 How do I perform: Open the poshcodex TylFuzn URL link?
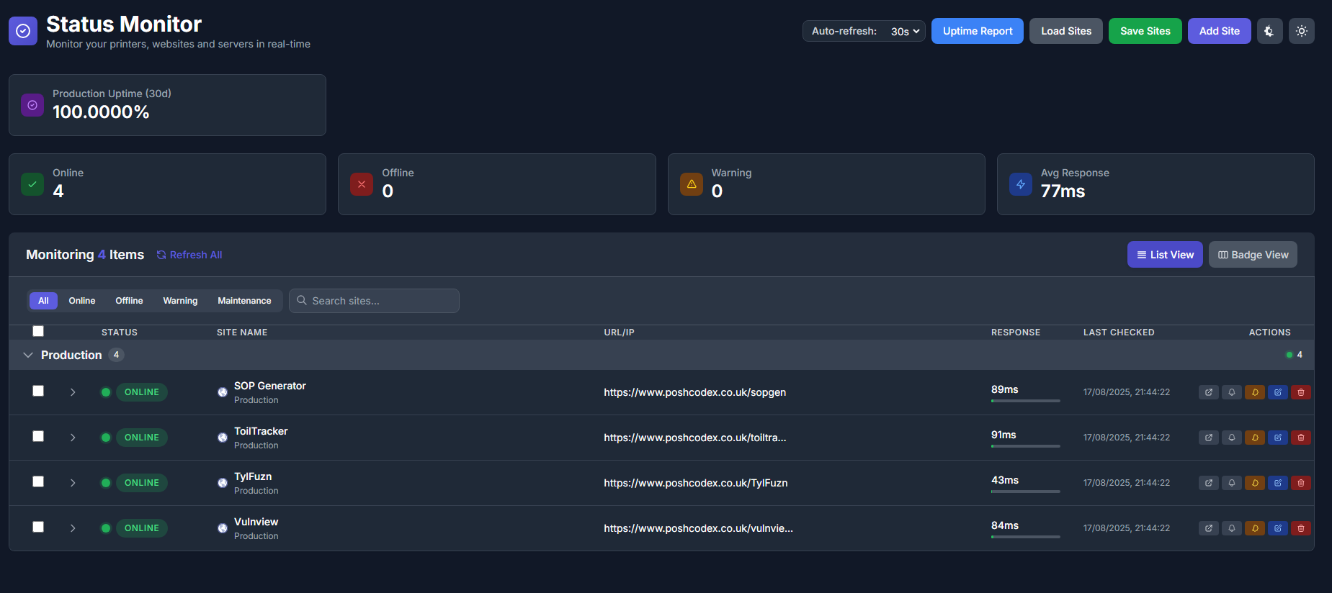[696, 483]
